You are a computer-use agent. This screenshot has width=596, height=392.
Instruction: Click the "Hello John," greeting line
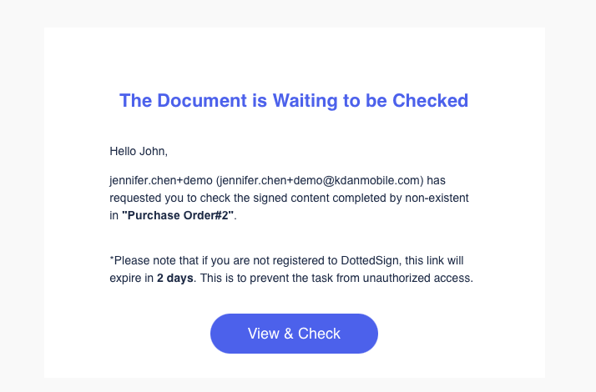pos(139,151)
